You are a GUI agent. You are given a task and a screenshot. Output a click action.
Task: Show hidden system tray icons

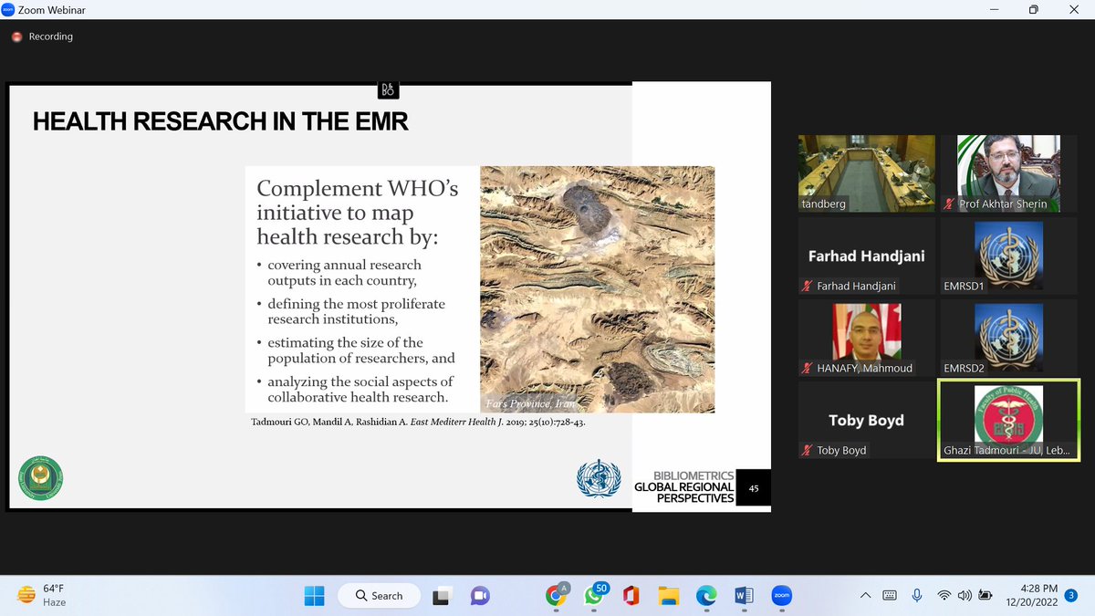(x=865, y=596)
